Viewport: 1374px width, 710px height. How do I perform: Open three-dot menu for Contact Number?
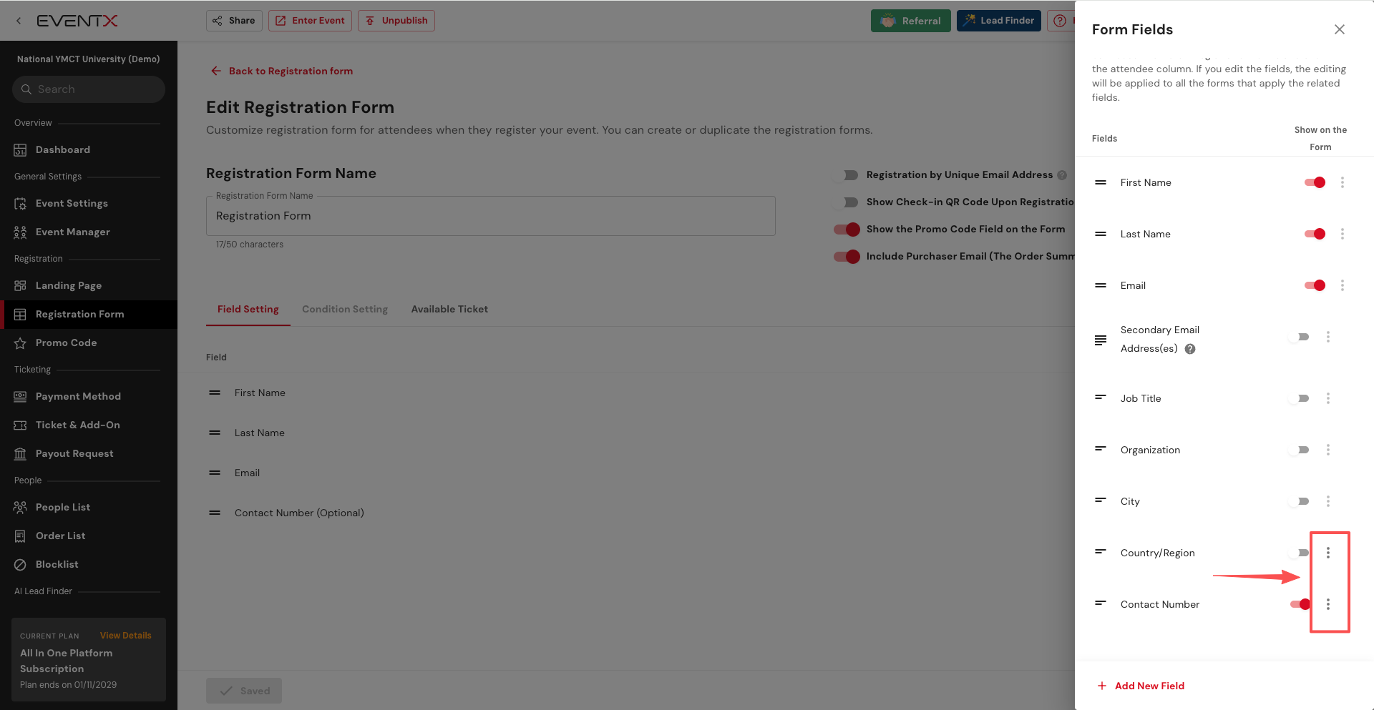[x=1328, y=604]
